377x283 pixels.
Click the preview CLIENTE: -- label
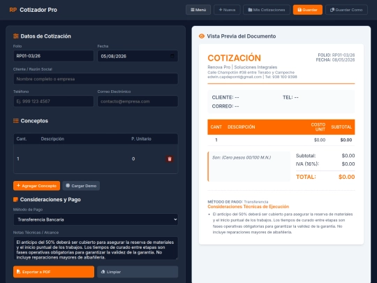coord(226,97)
